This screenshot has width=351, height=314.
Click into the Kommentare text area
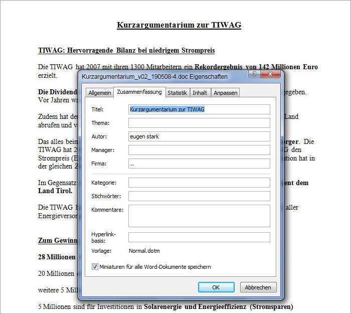coord(199,216)
